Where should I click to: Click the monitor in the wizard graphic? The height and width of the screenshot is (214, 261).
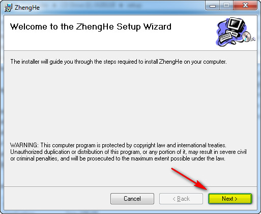tap(236, 25)
